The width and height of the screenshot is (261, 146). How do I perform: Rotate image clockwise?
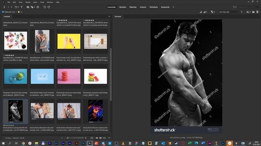(x=49, y=7)
